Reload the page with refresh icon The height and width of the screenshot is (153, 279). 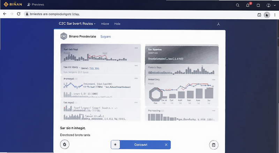(19, 14)
